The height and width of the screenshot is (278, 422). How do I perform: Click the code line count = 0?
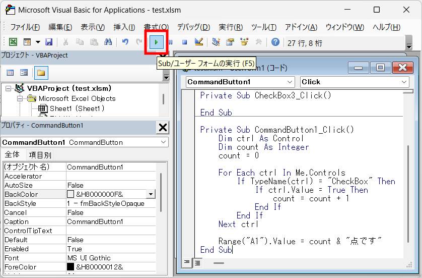point(239,155)
